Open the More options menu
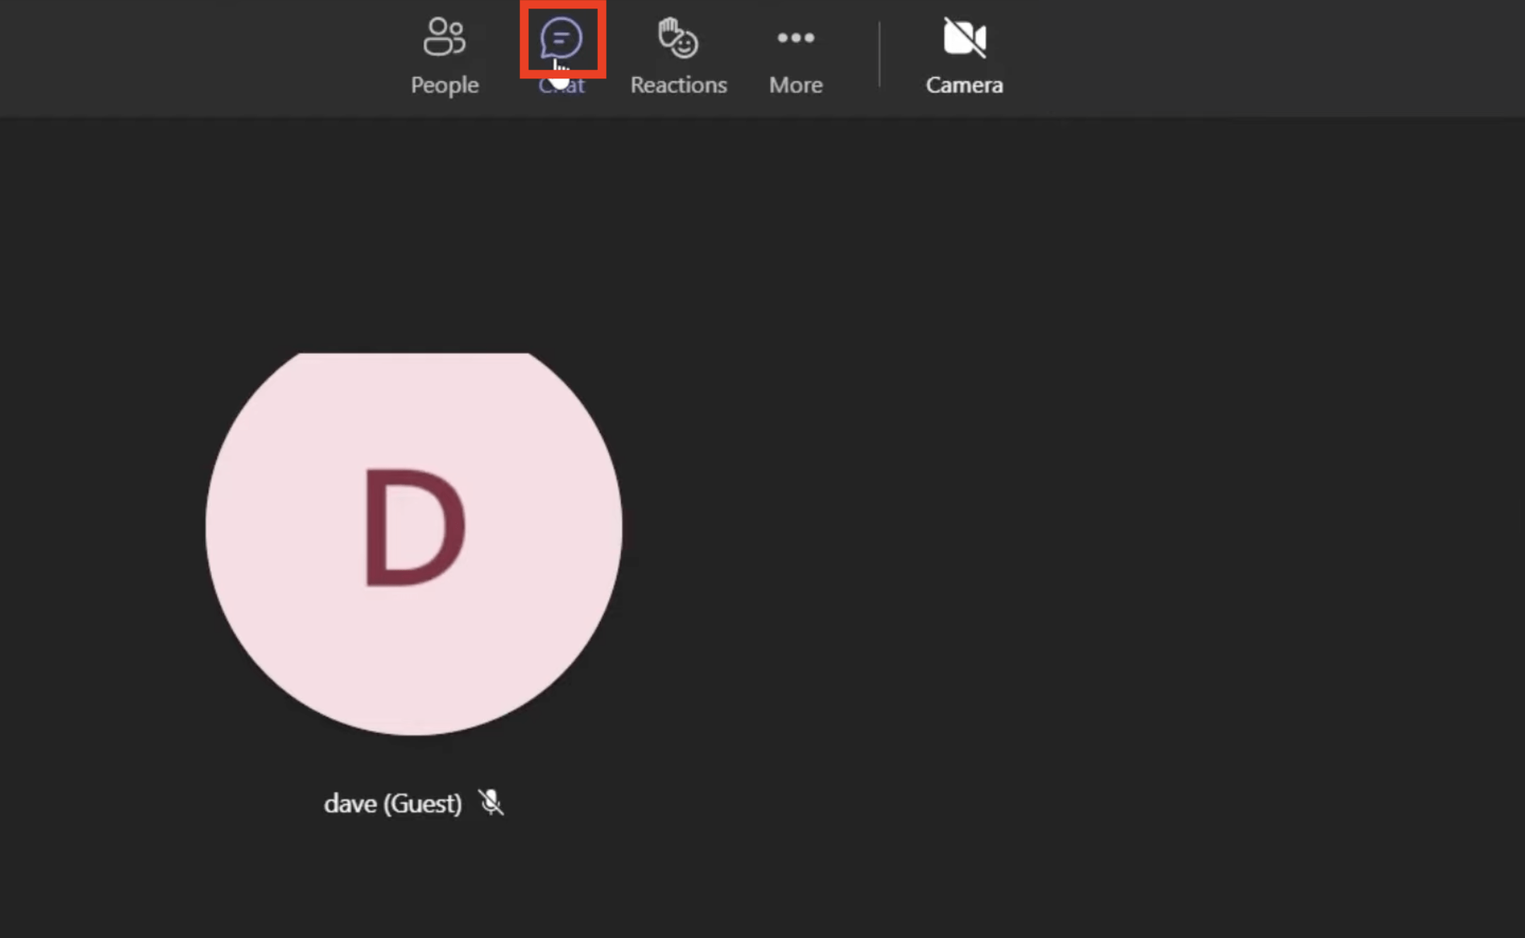Screen dimensions: 1525x938 (796, 55)
